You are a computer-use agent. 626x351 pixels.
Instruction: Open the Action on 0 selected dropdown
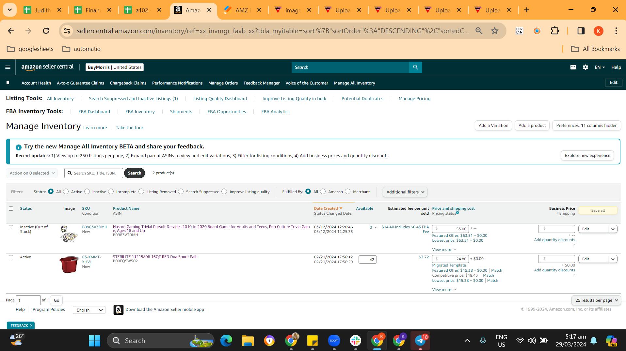coord(32,173)
